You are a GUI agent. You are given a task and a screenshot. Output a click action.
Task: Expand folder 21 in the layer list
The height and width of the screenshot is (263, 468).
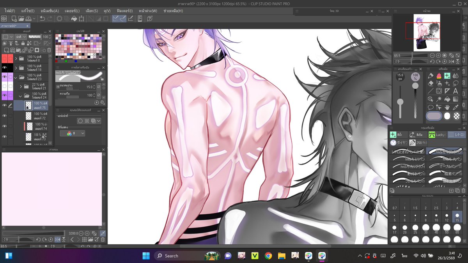click(x=21, y=86)
